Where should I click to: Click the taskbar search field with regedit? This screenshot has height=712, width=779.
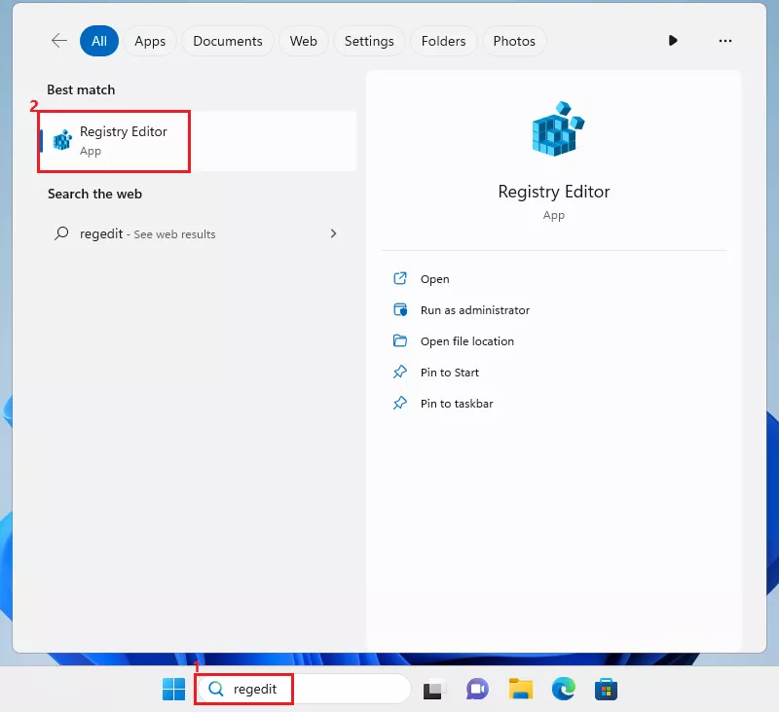coord(304,689)
